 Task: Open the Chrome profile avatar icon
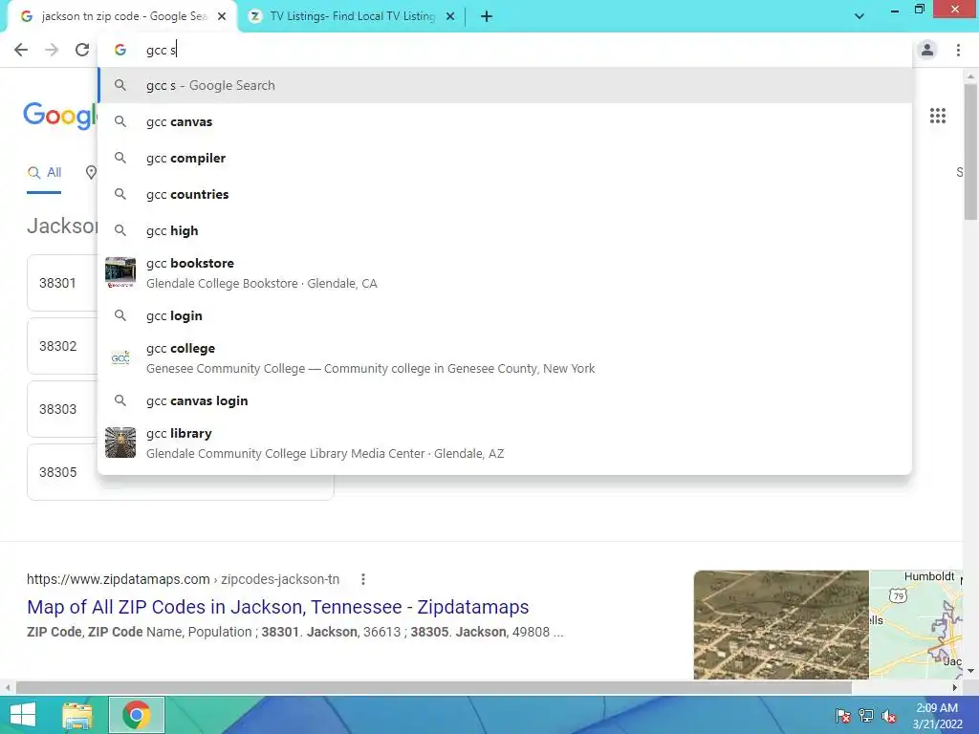(927, 50)
